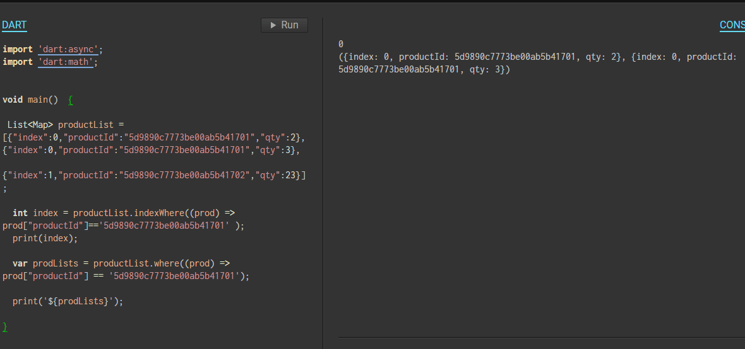Open the Console tab
Screen dimensions: 745x349
click(x=732, y=25)
